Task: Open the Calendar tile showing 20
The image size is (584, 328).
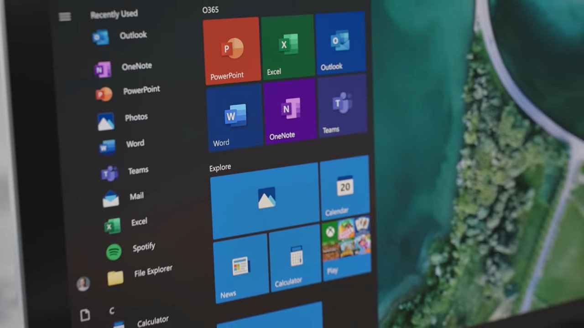Action: pos(345,188)
